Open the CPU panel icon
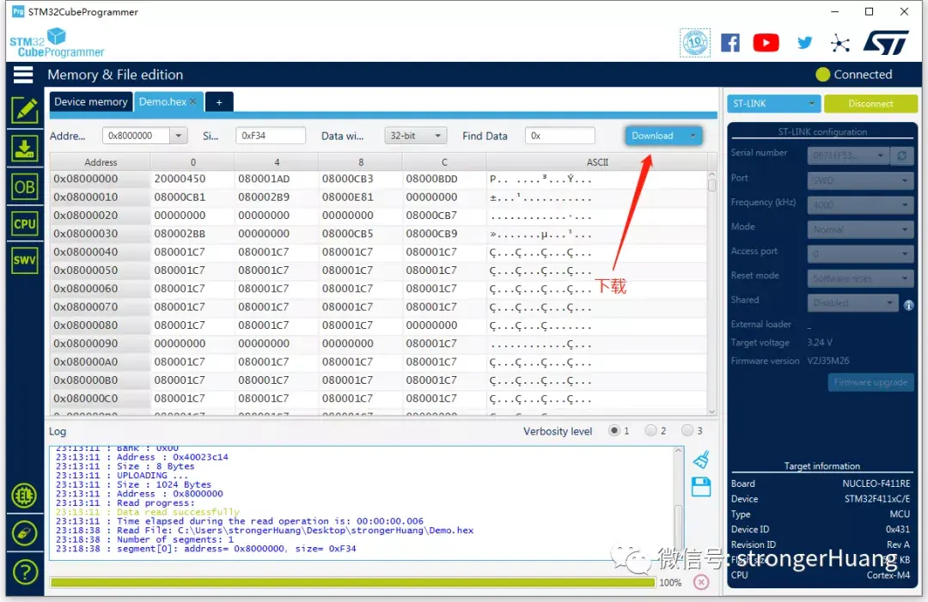This screenshot has width=928, height=602. 24,223
